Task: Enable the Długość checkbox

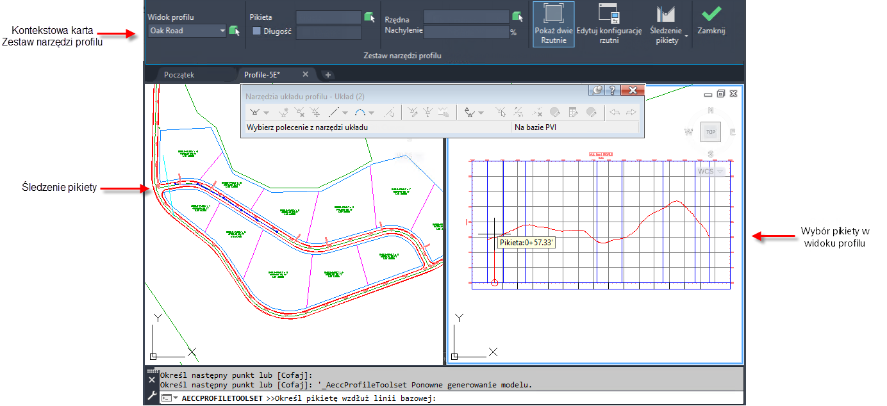Action: [256, 31]
